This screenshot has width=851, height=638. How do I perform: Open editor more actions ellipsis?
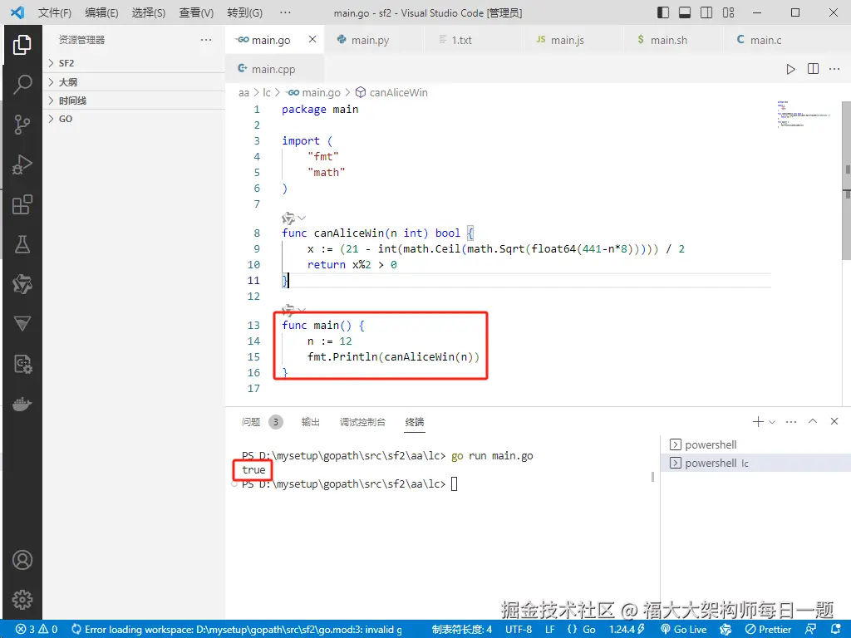pyautogui.click(x=834, y=69)
